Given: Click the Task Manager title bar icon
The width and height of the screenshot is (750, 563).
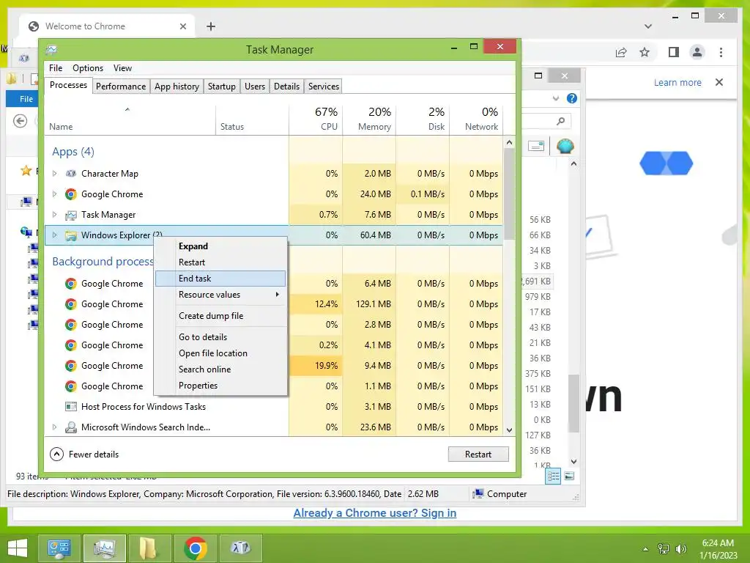Looking at the screenshot, I should coord(52,49).
